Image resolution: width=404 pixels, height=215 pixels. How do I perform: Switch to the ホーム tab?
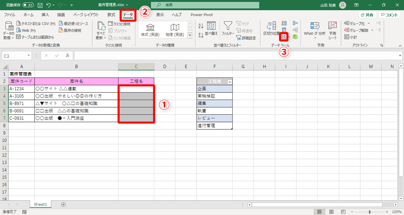[29, 15]
